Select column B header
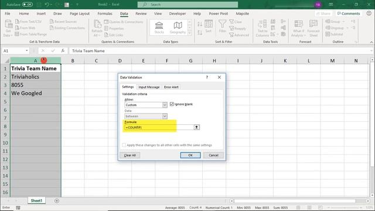 click(73, 61)
